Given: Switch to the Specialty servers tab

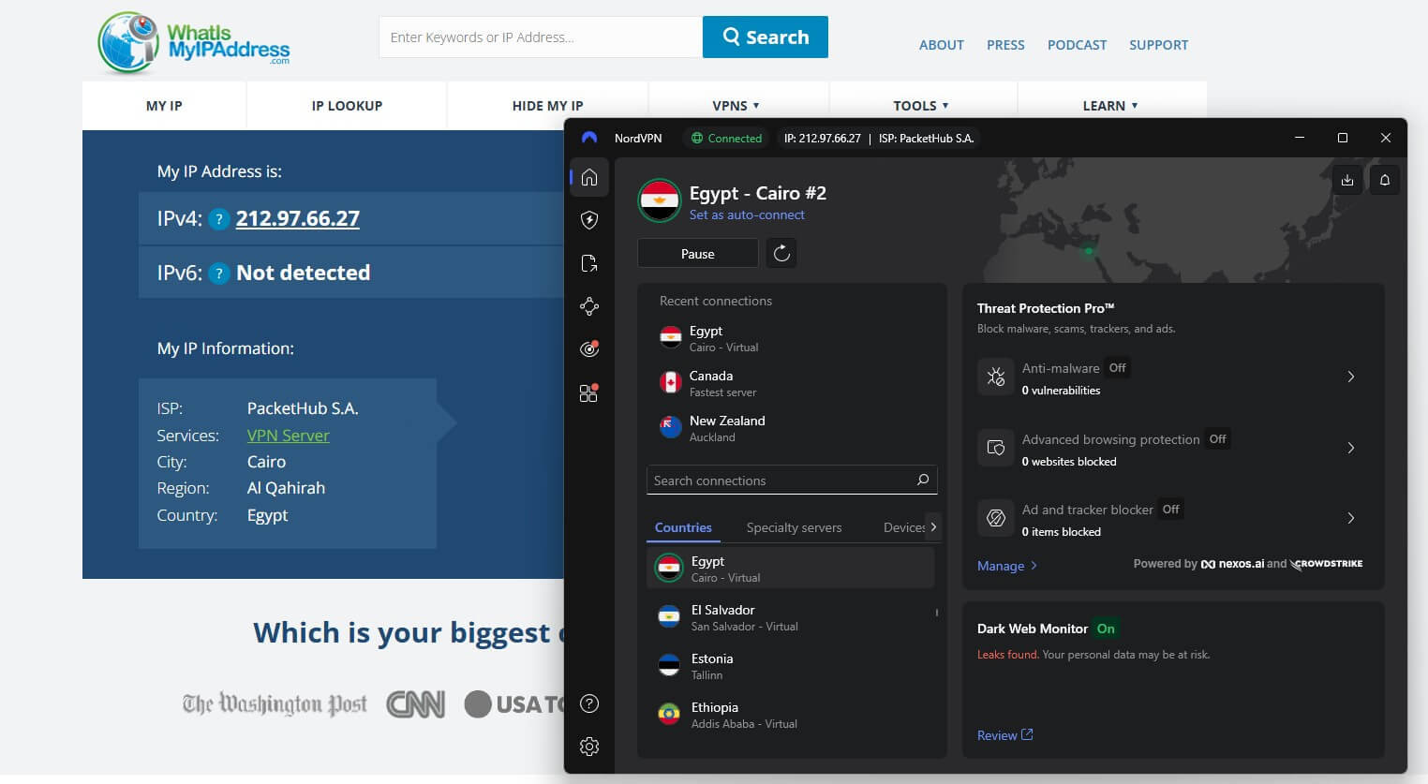Looking at the screenshot, I should click(794, 527).
